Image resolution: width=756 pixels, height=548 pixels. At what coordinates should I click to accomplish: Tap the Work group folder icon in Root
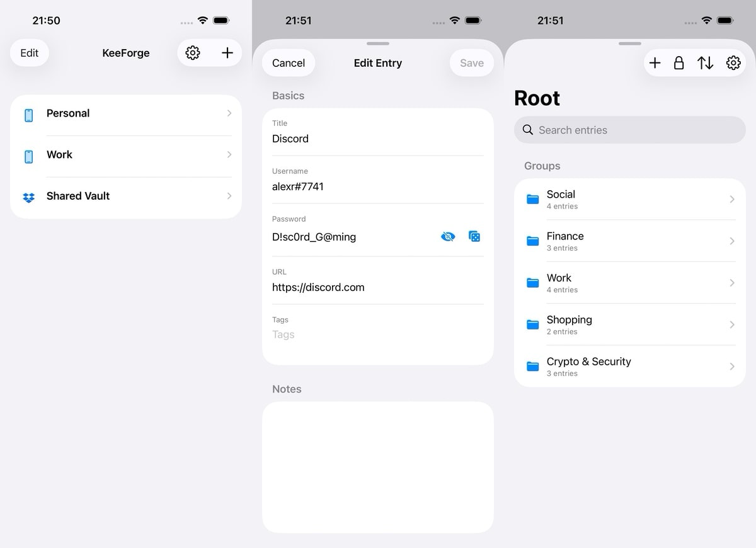[x=532, y=283]
